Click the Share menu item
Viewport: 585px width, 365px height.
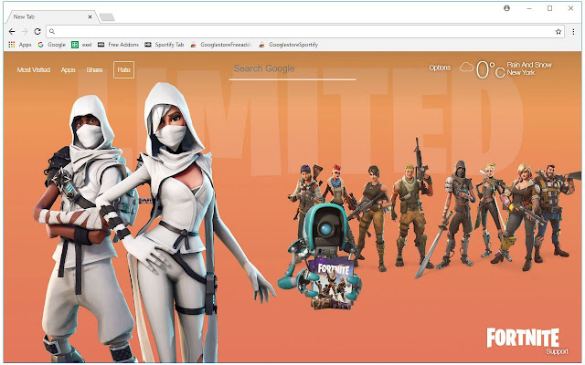click(x=94, y=69)
